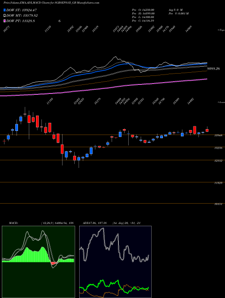Image resolution: width=225 pixels, height=298 pixels.
Task: Click the 'Avg V' volume text
Action: 175,9
